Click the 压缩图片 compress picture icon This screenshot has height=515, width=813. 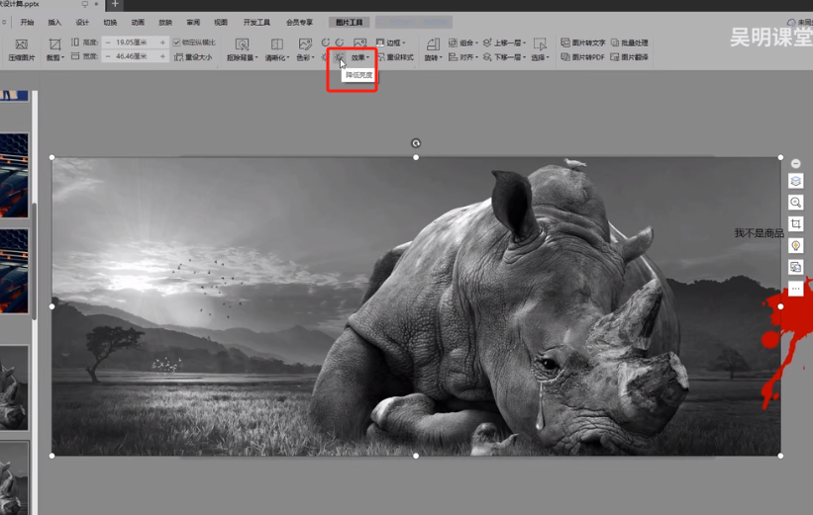point(21,44)
